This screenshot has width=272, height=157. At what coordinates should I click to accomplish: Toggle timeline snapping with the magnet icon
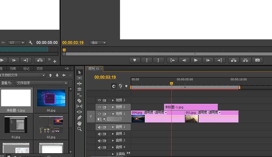click(114, 86)
